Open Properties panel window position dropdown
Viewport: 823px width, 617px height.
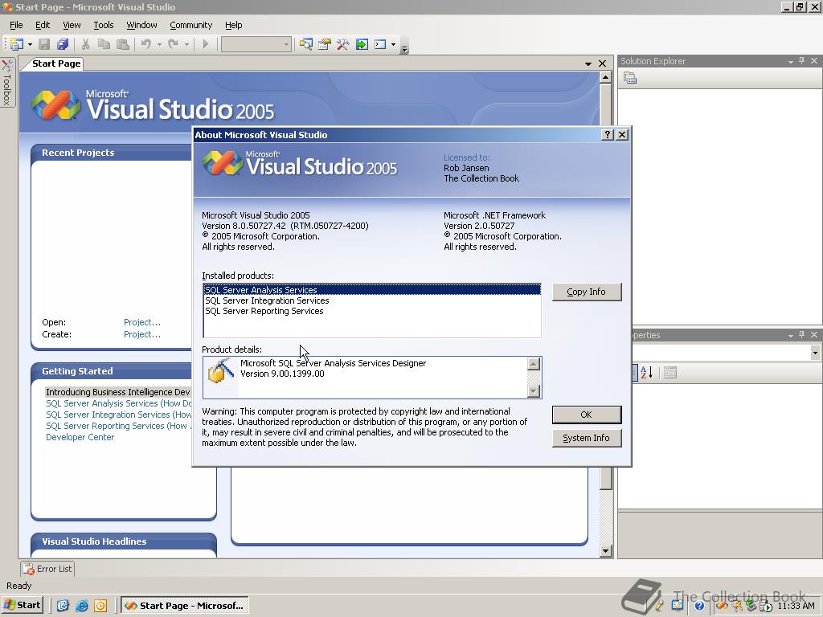791,335
